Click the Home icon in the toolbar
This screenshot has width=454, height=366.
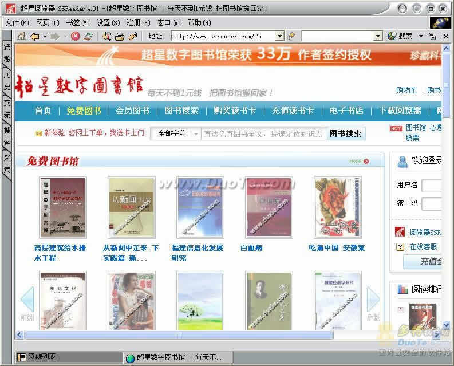(x=21, y=36)
